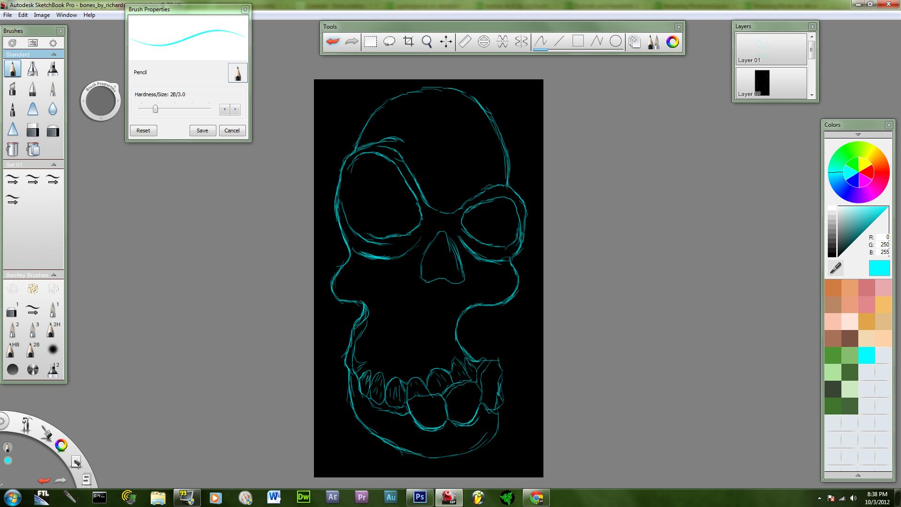Image resolution: width=901 pixels, height=507 pixels.
Task: Choose the Blur water-drop brush
Action: tap(53, 109)
